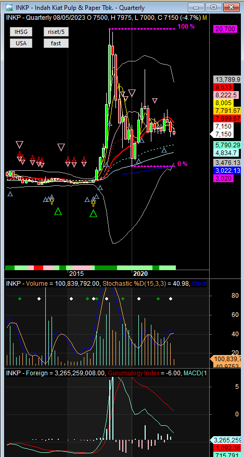
Task: Click the magenta 0 % level label
Action: coord(182,164)
